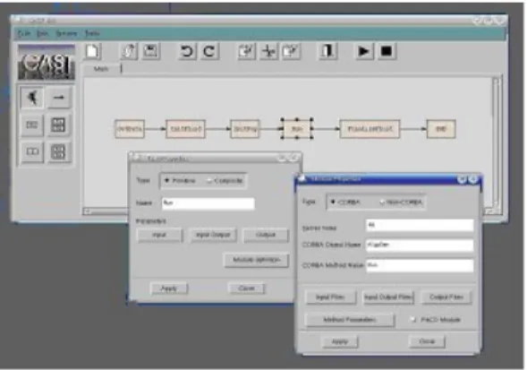Select the widest workflow node after Run
Viewport: 527px width, 370px height.
370,129
